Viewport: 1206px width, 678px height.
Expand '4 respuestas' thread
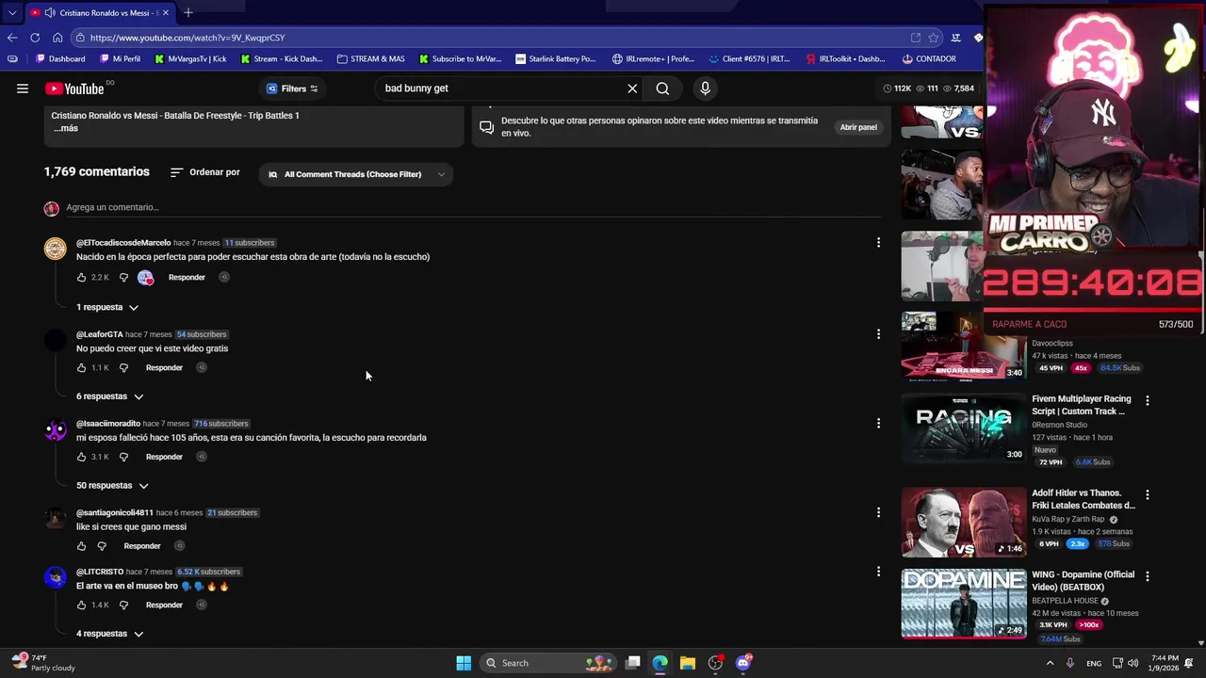[110, 634]
